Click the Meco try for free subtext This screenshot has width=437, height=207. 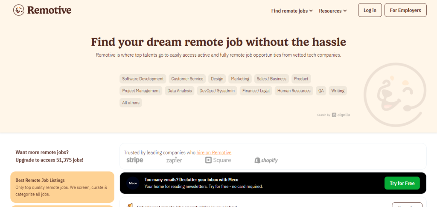pos(204,187)
